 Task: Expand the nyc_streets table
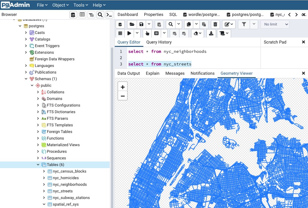coord(44,191)
